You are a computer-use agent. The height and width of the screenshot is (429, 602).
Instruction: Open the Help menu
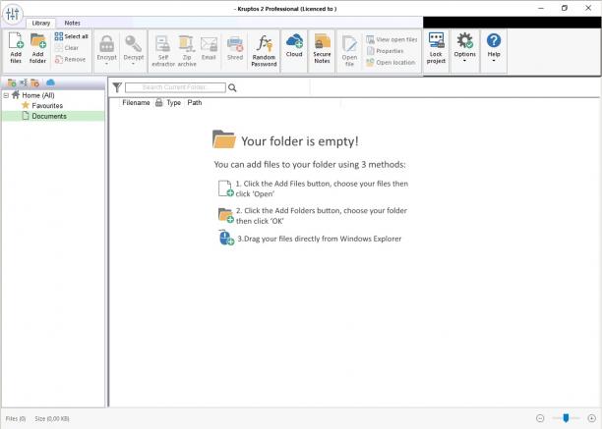pyautogui.click(x=494, y=47)
